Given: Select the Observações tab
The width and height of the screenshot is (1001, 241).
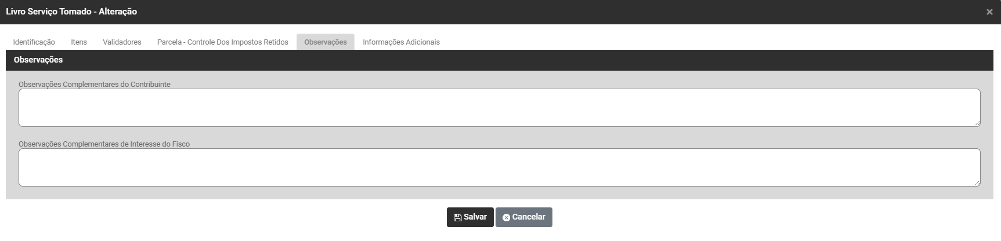Looking at the screenshot, I should pos(326,42).
